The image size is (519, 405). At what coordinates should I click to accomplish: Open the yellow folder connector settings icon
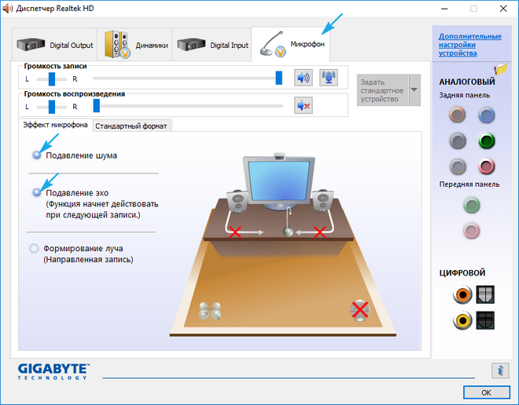click(501, 70)
